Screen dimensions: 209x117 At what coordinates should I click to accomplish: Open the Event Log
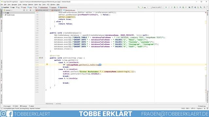pyautogui.click(x=202, y=106)
